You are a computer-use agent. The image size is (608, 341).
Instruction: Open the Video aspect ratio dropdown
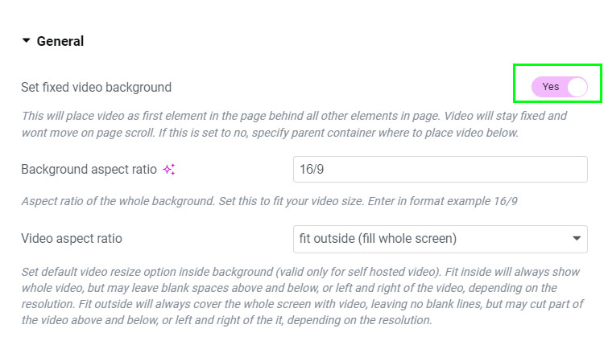tap(440, 239)
